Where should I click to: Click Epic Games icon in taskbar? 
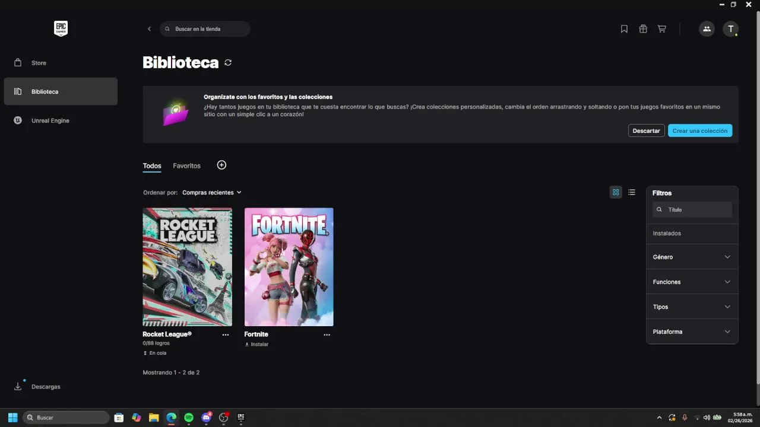(x=241, y=418)
